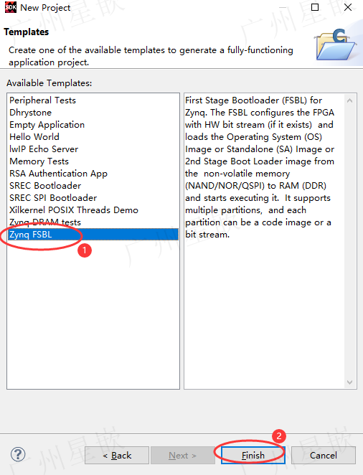Click the description scrollbar up arrow
The height and width of the screenshot is (475, 363).
pyautogui.click(x=349, y=100)
